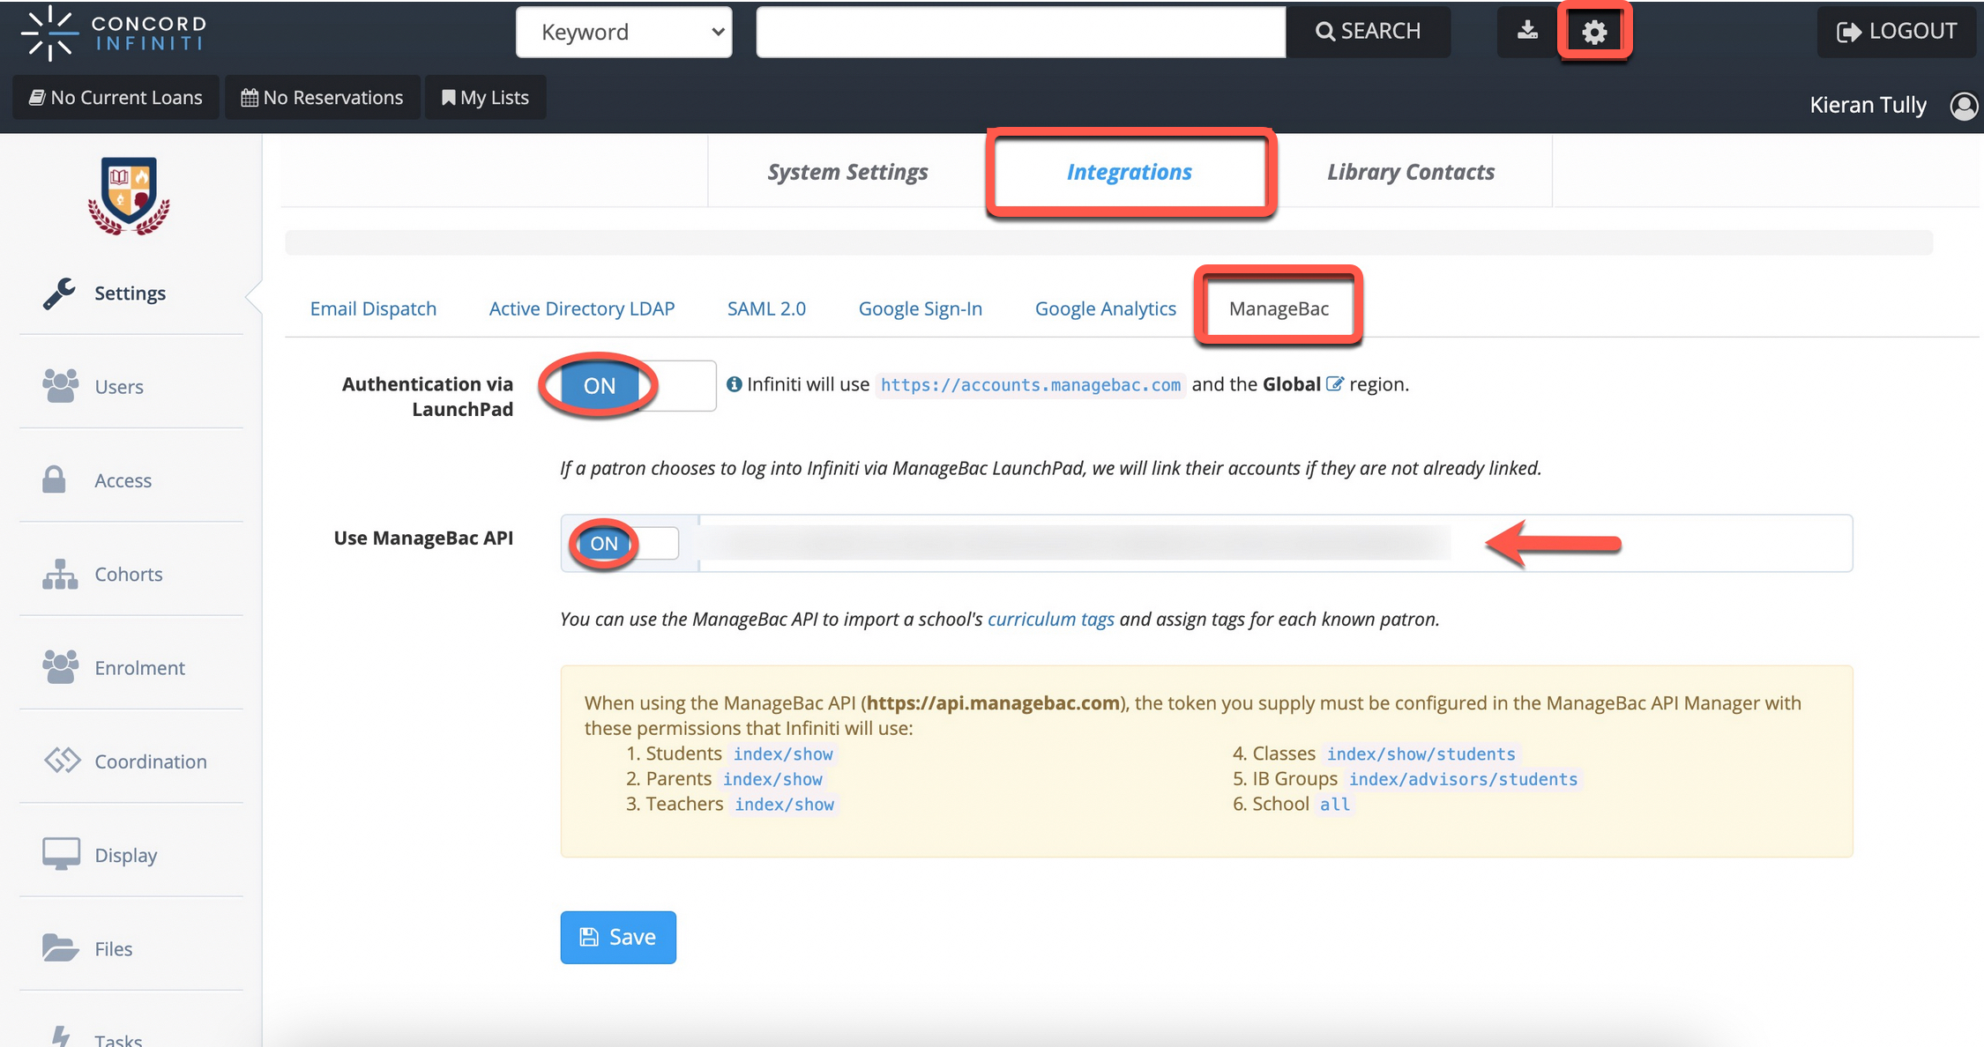The height and width of the screenshot is (1047, 1984).
Task: Click the settings gear icon in top bar
Action: pyautogui.click(x=1594, y=31)
